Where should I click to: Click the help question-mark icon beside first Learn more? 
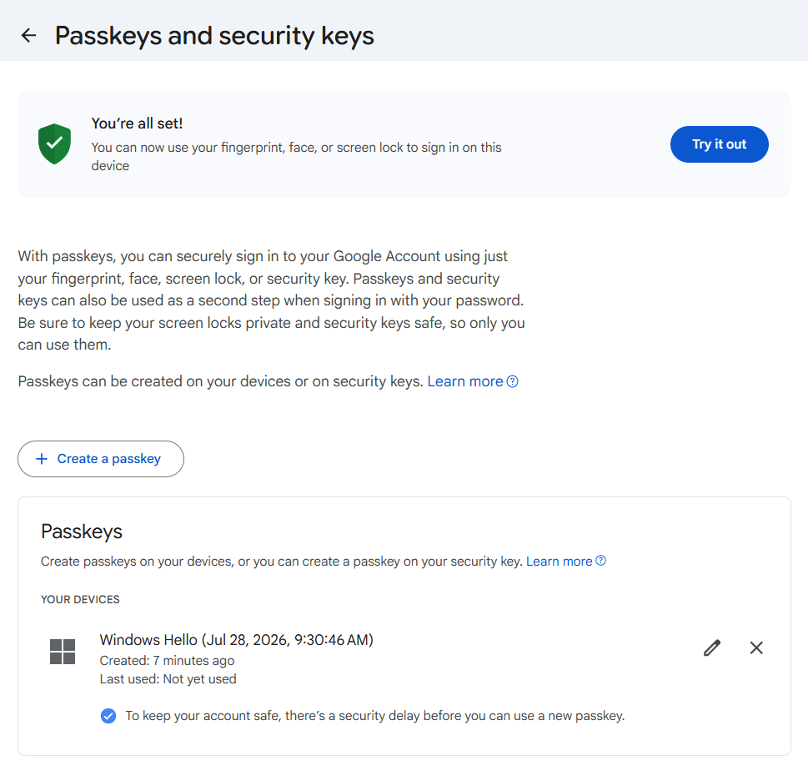click(512, 381)
